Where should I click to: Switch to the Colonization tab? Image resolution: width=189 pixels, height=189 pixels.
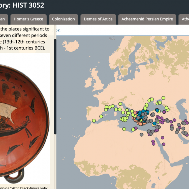pos(64,19)
